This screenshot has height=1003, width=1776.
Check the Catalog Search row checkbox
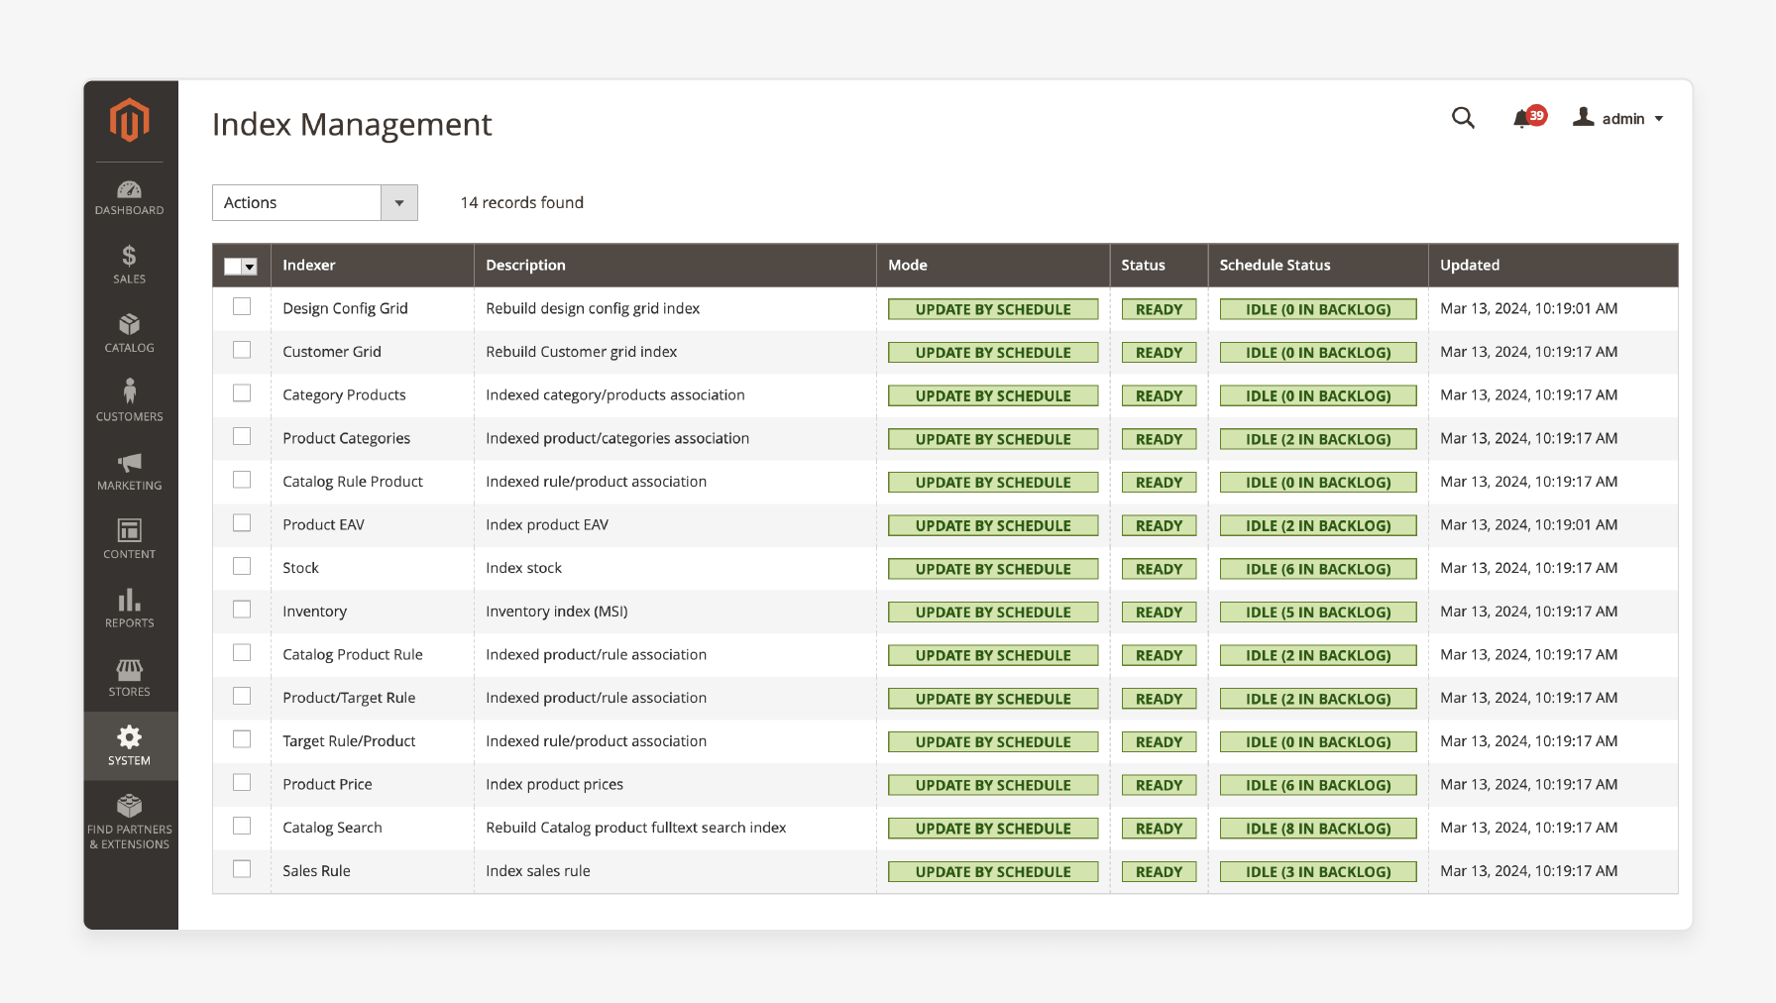click(242, 827)
